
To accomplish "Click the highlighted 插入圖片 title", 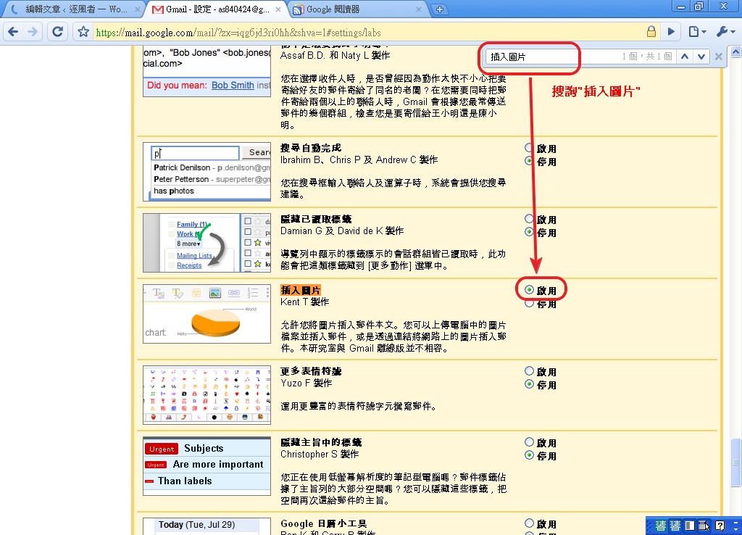I will coord(301,290).
